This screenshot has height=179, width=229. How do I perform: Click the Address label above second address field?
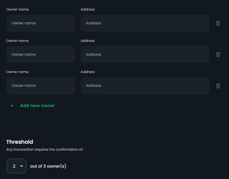(x=88, y=41)
